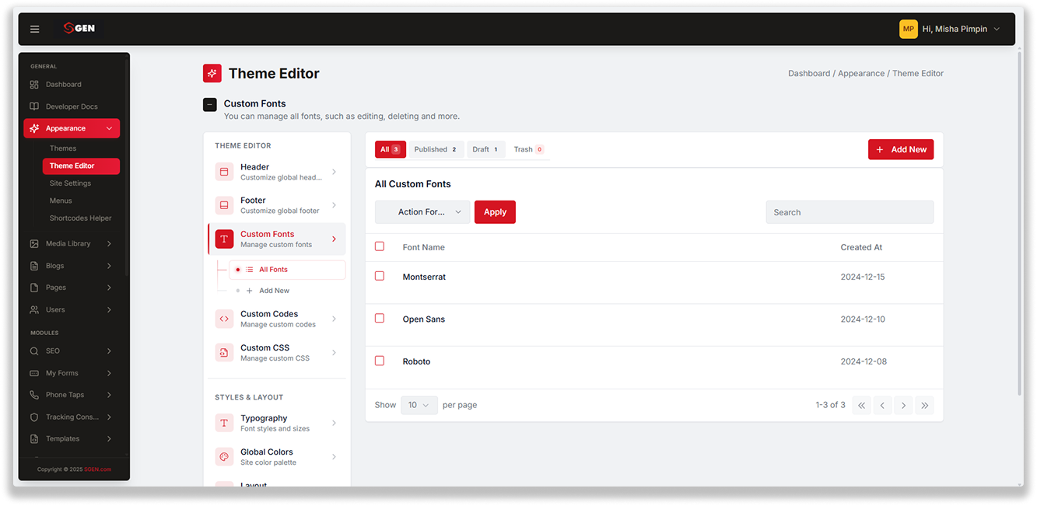The width and height of the screenshot is (1037, 506).
Task: Click the Templates file icon
Action: 34,439
